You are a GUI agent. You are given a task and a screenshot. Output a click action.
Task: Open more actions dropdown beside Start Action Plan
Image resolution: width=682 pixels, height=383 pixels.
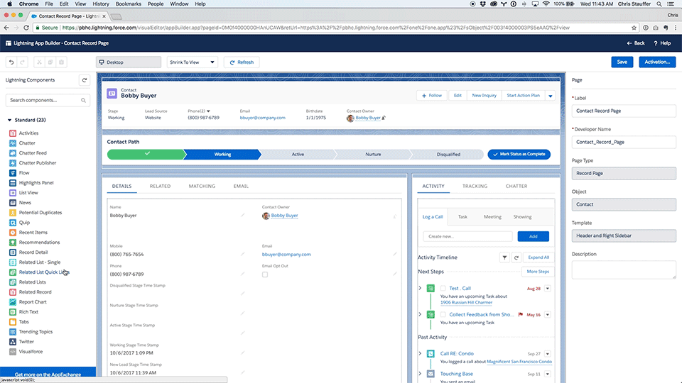coord(550,96)
